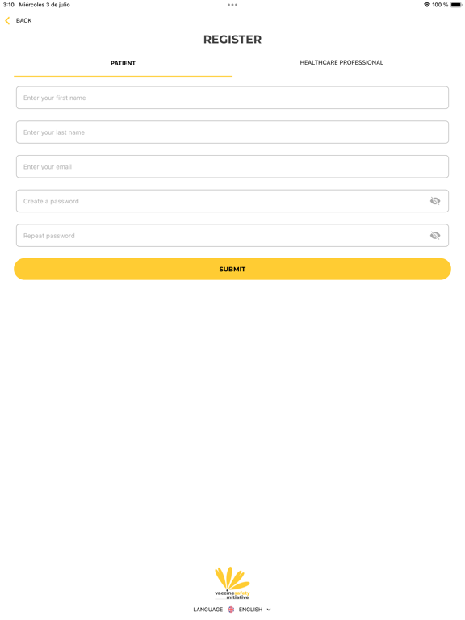
Task: Focus the first name input field
Action: pos(232,98)
